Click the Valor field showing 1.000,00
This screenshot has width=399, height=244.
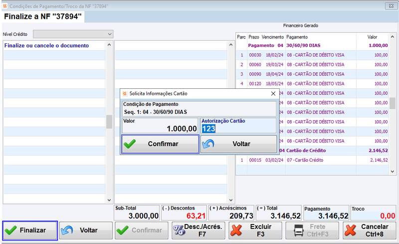160,126
